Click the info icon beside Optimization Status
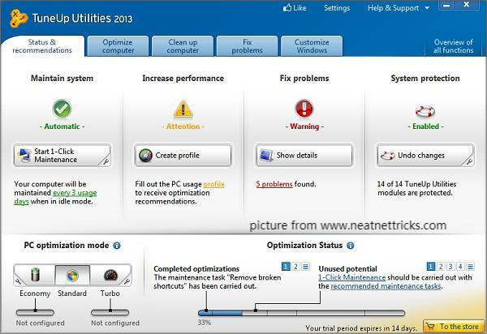The width and height of the screenshot is (487, 334). [351, 246]
